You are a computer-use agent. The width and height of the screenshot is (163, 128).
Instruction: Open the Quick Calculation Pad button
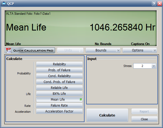(30, 50)
